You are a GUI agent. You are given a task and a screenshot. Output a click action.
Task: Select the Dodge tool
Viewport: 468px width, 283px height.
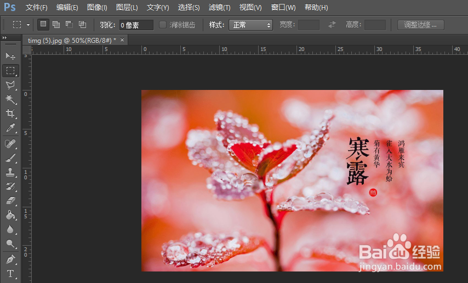click(10, 244)
